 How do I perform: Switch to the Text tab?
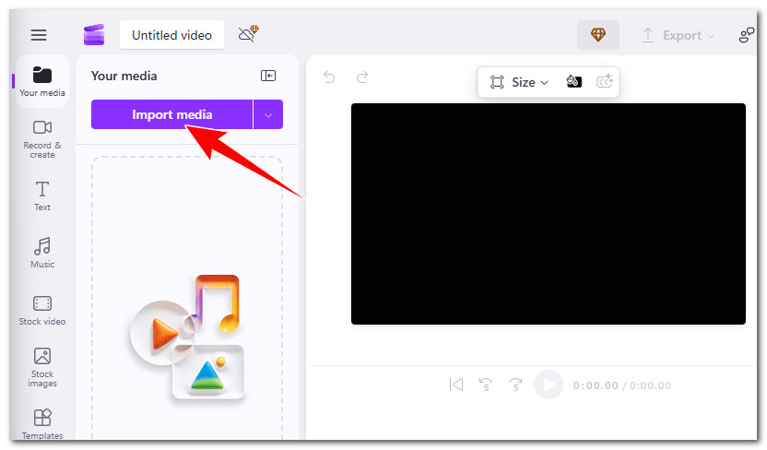(42, 195)
